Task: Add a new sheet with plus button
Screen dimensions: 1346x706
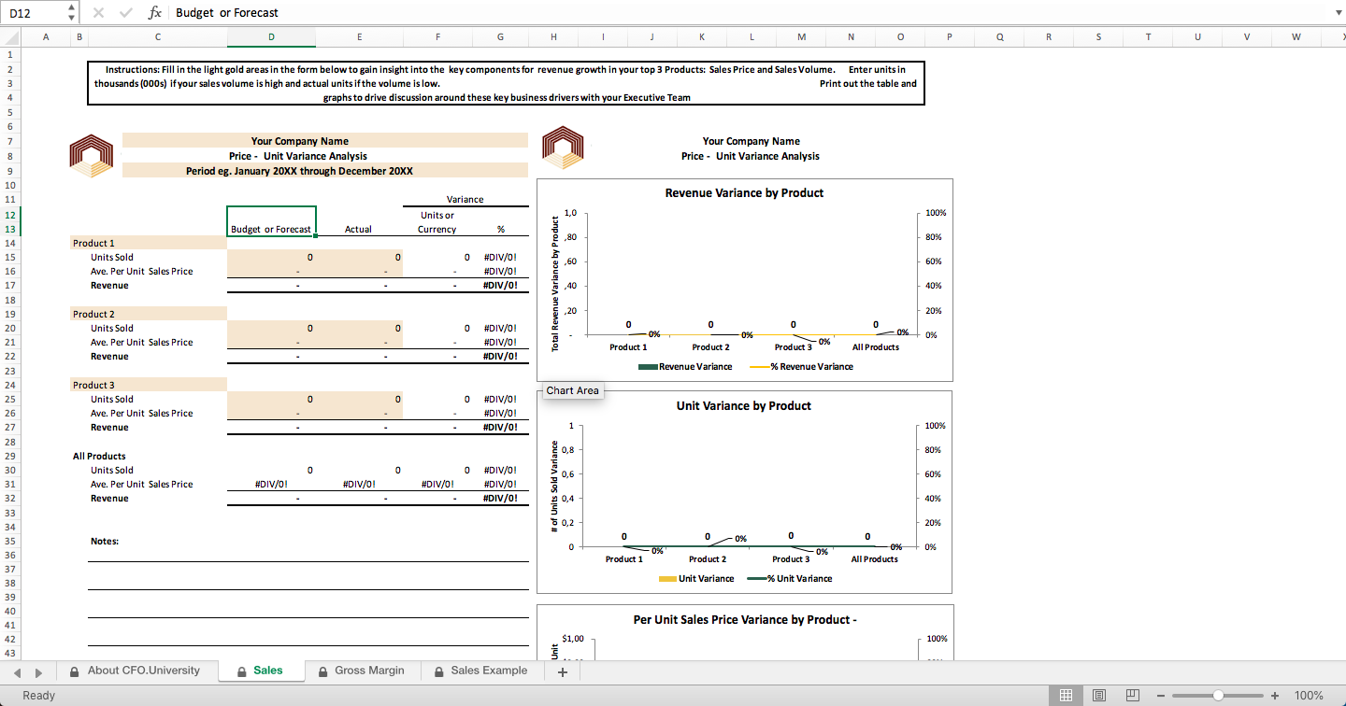Action: (x=563, y=671)
